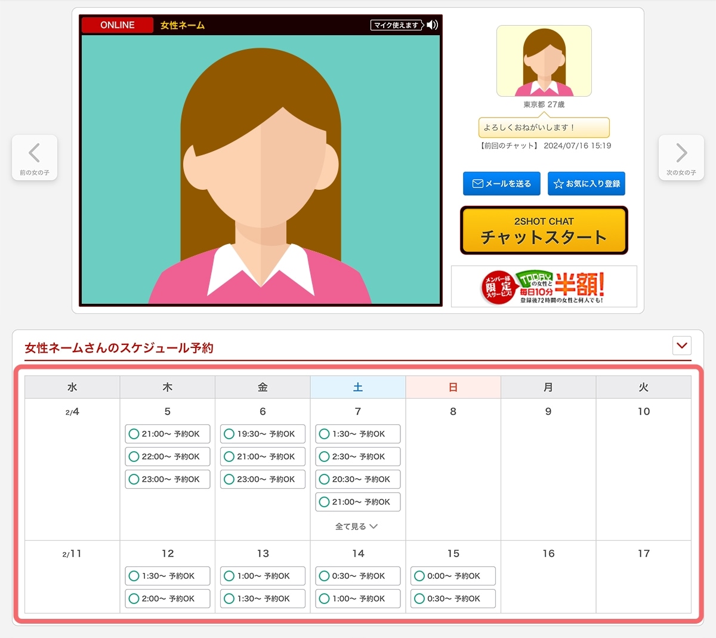Click the star icon on お気に入り登録
The image size is (716, 638).
point(560,184)
